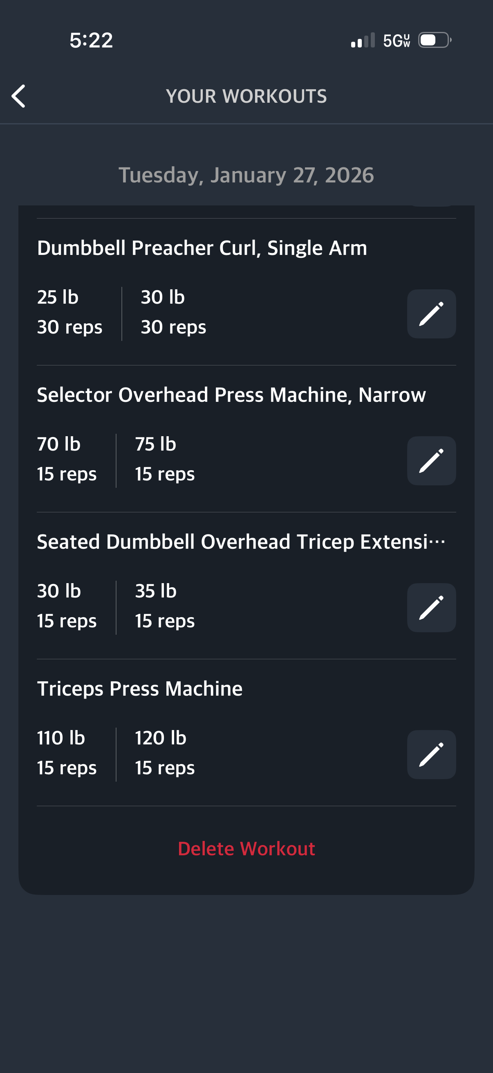Open the truncated Seated Dumbbell Overhead Tricep title

click(241, 542)
